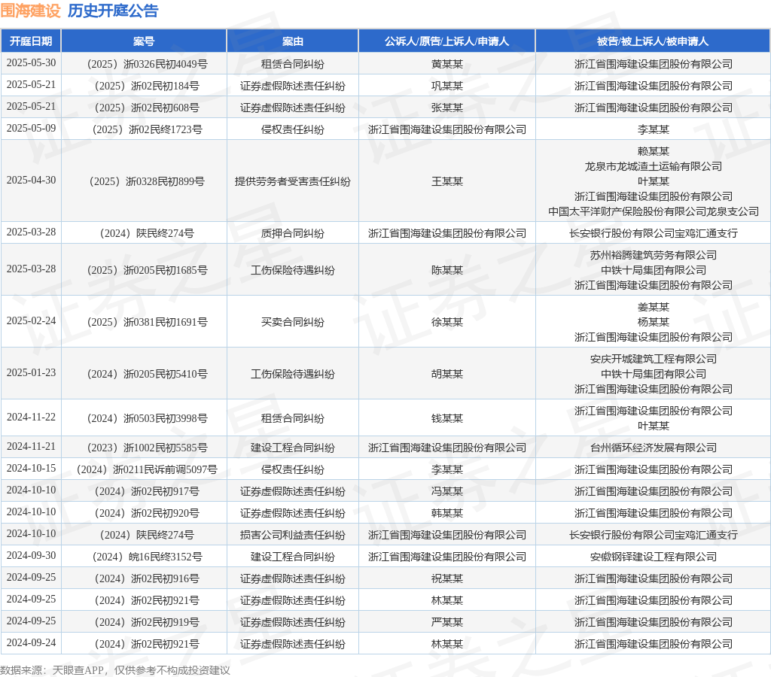Image resolution: width=771 pixels, height=677 pixels.
Task: Click defendant 安徽钢铎建设工程有限公司
Action: click(653, 557)
